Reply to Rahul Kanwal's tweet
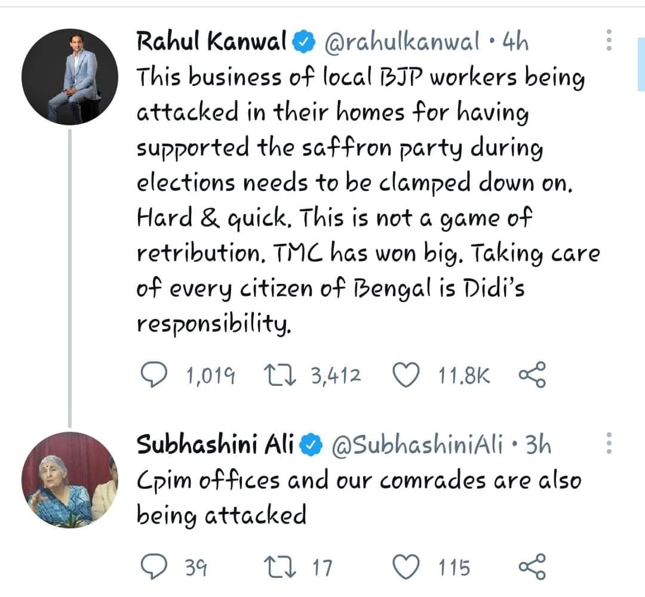This screenshot has height=597, width=645. pos(154,375)
